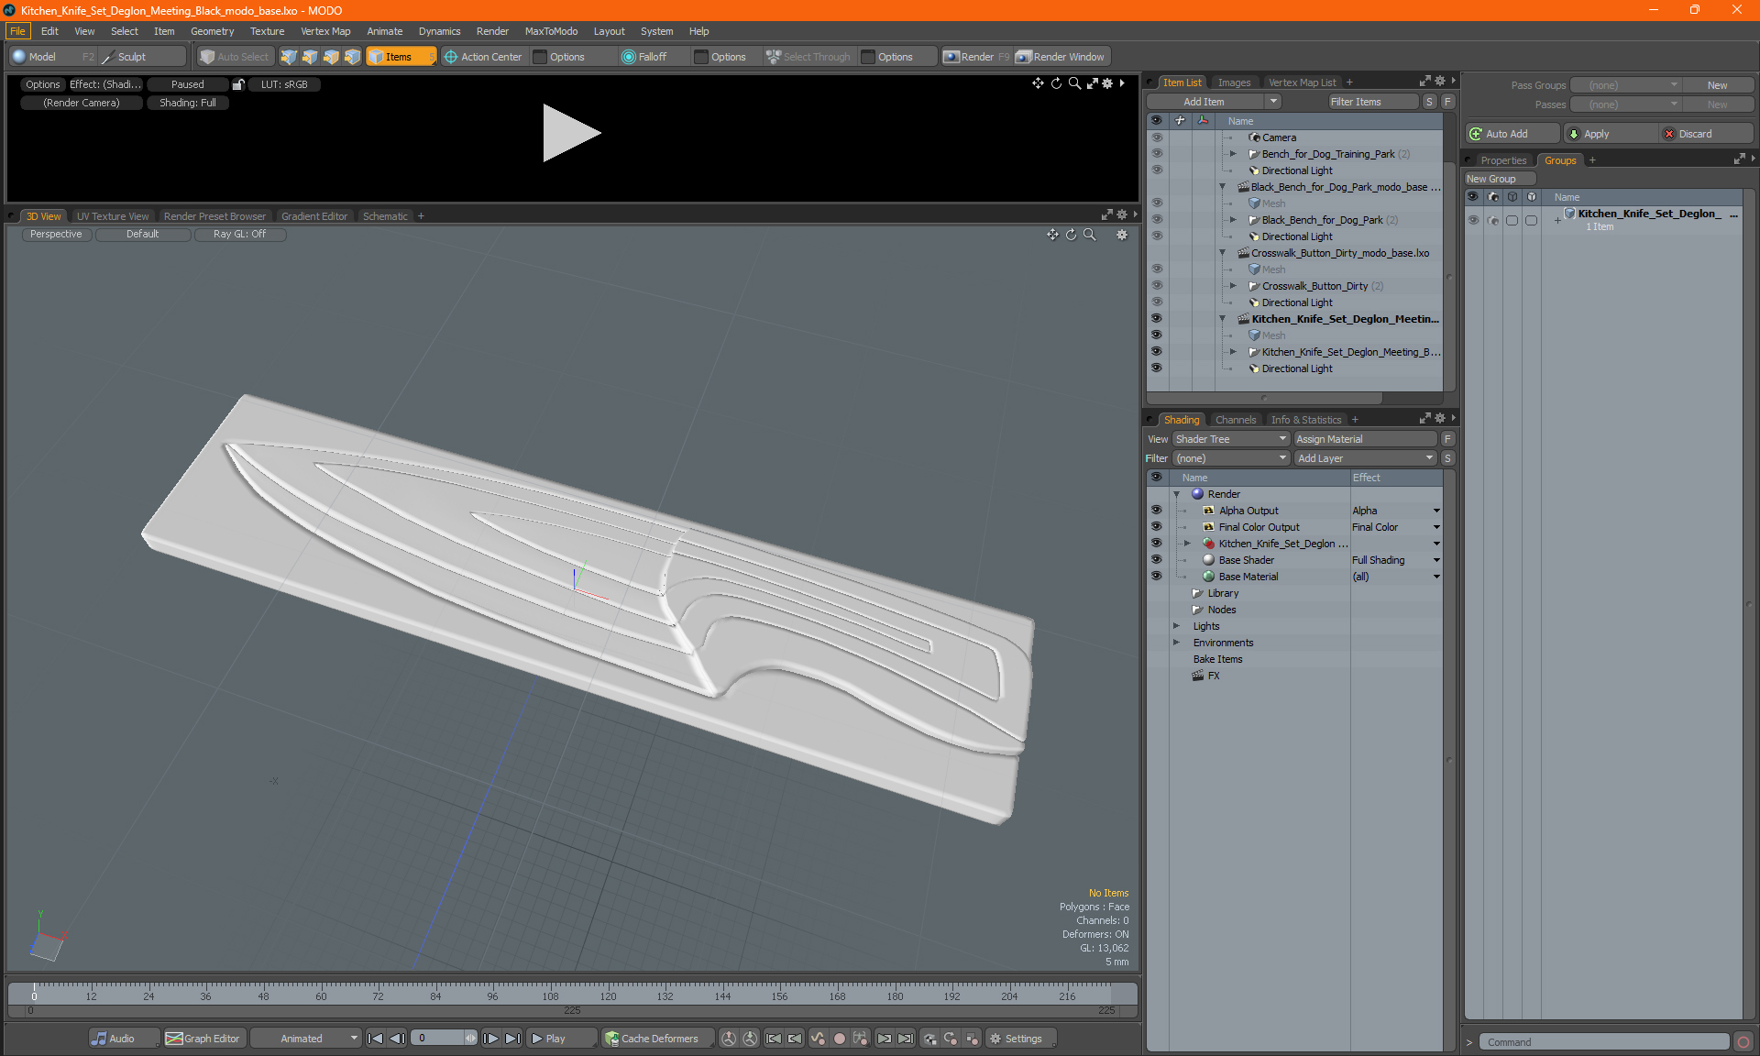Click the Assign Material button
The image size is (1760, 1056).
[x=1364, y=439]
